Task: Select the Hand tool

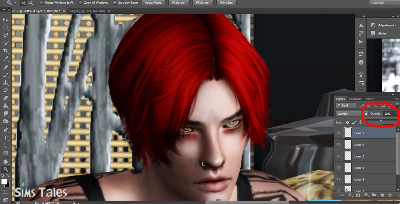Action: click(x=5, y=162)
